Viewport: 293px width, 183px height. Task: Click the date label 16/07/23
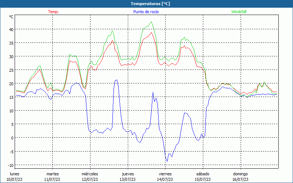[x=240, y=179]
